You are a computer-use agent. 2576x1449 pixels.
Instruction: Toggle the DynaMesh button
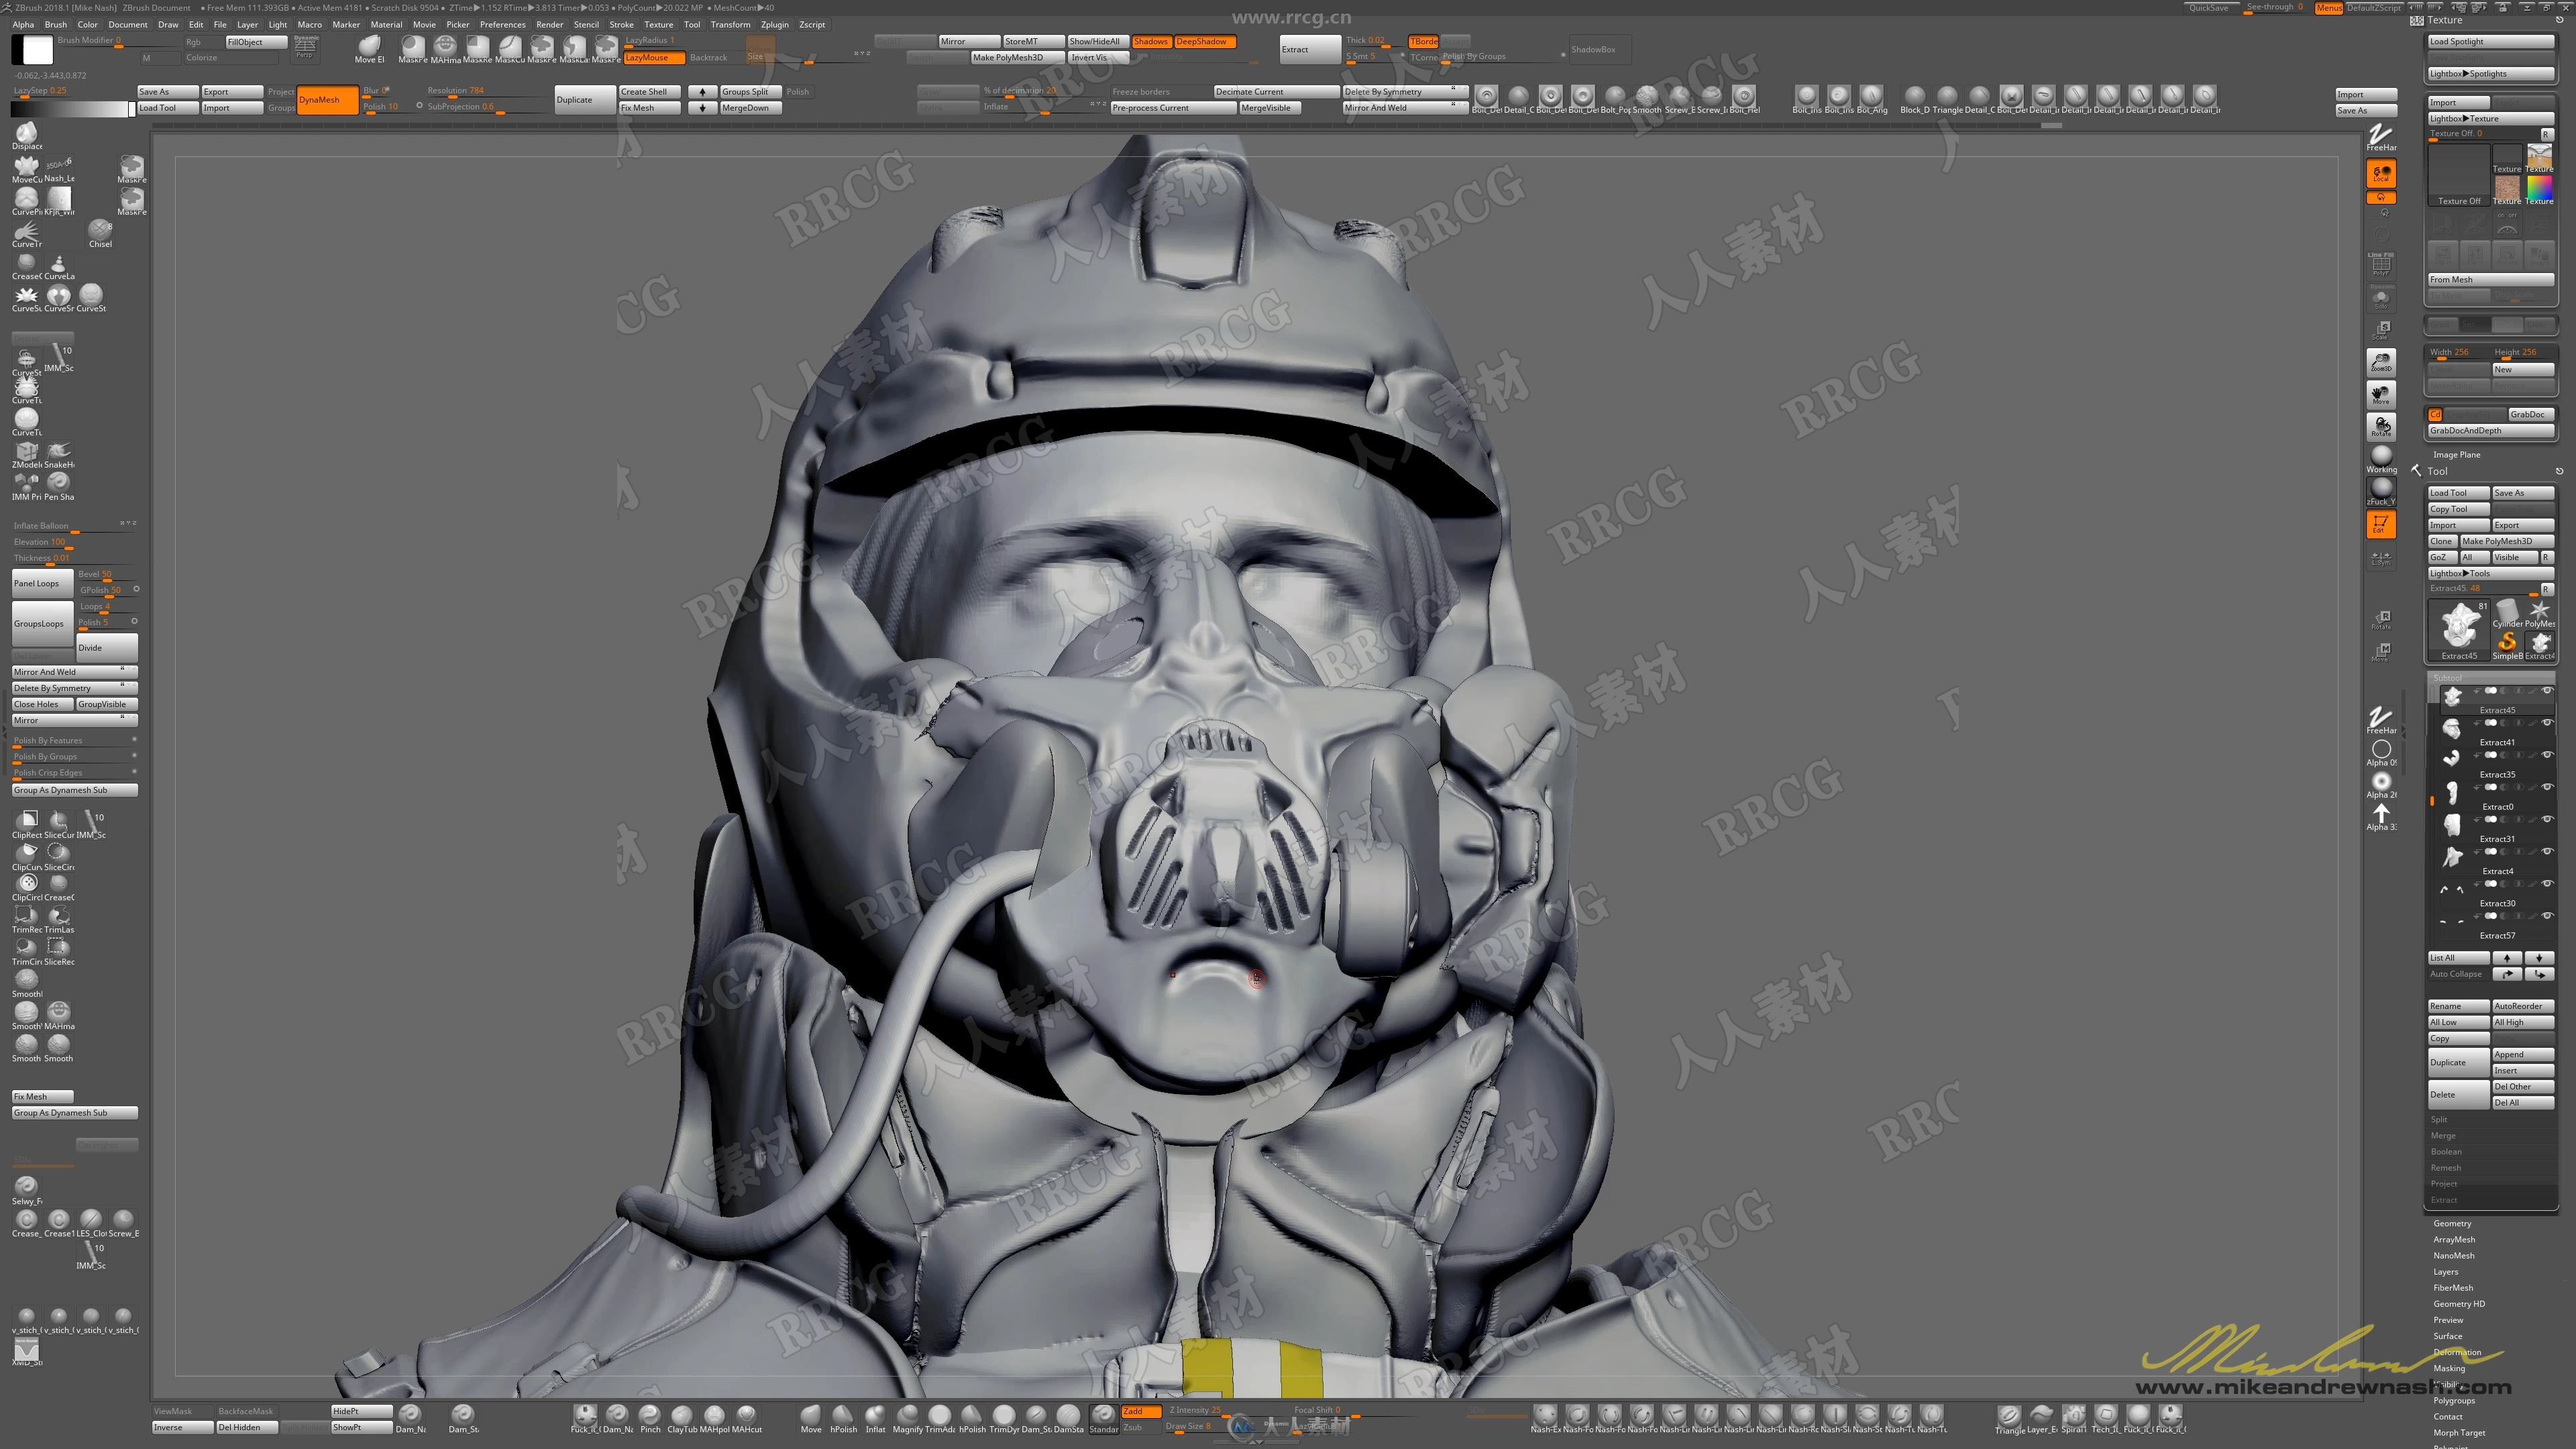point(327,99)
